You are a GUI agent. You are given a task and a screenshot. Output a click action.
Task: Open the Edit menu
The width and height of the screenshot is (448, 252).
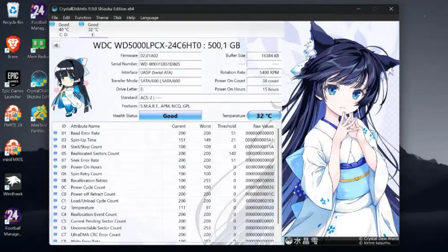click(66, 18)
